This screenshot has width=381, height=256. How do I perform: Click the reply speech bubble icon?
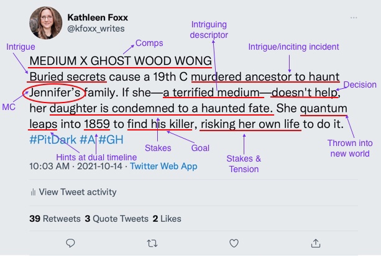click(x=70, y=243)
